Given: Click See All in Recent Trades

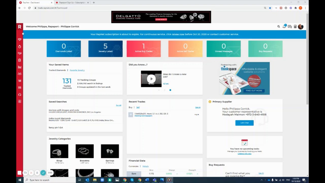Looking at the screenshot, I should pyautogui.click(x=198, y=107).
